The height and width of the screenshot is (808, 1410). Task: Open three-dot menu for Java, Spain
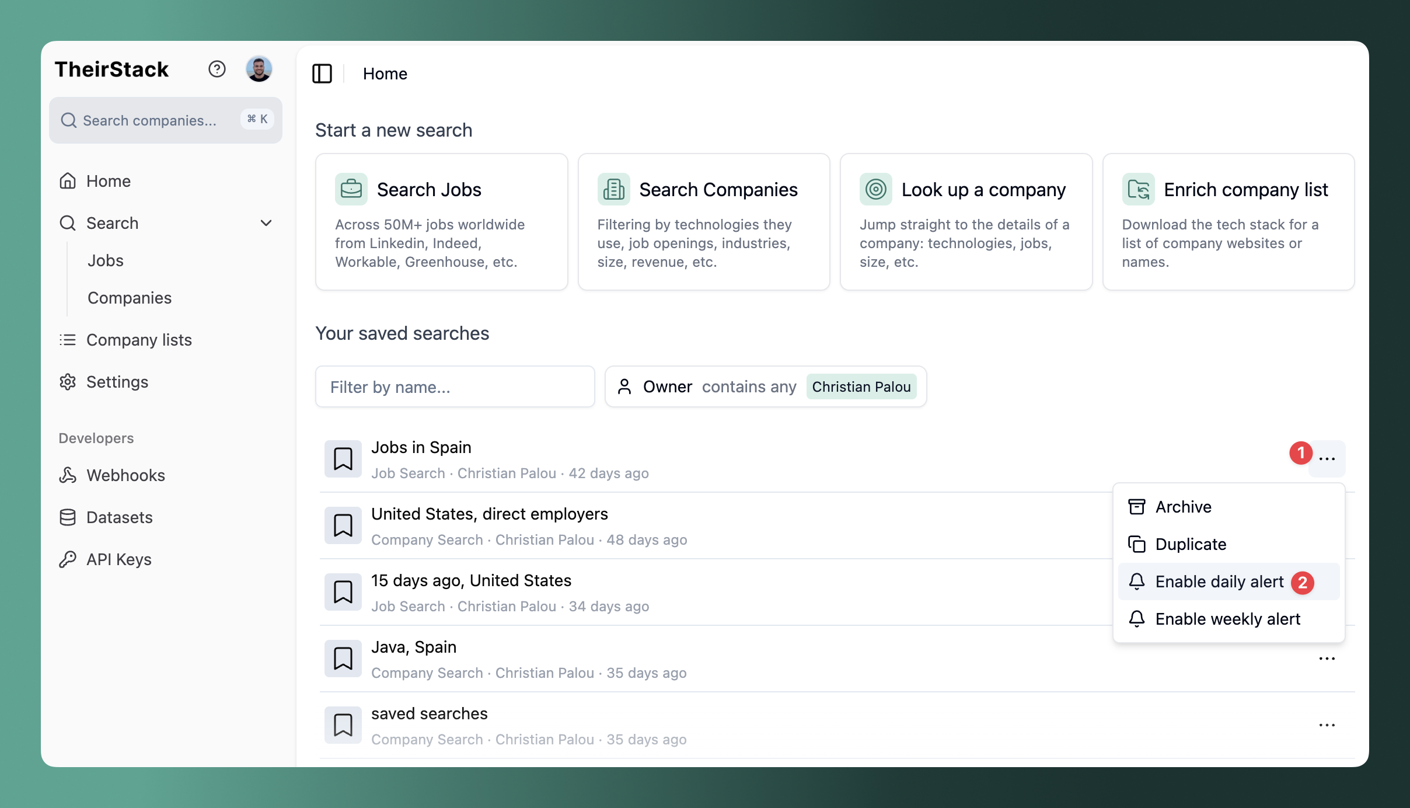(1327, 659)
